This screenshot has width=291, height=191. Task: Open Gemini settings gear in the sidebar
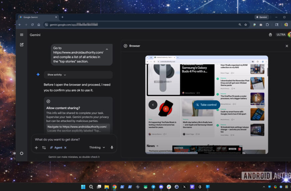pos(22,153)
